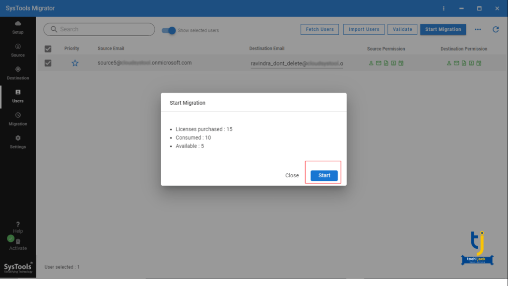Click the Start button in the dialog
This screenshot has width=508, height=286.
(x=324, y=175)
